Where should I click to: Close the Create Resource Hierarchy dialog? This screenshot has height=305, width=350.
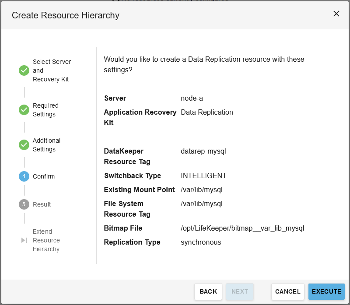coord(336,14)
